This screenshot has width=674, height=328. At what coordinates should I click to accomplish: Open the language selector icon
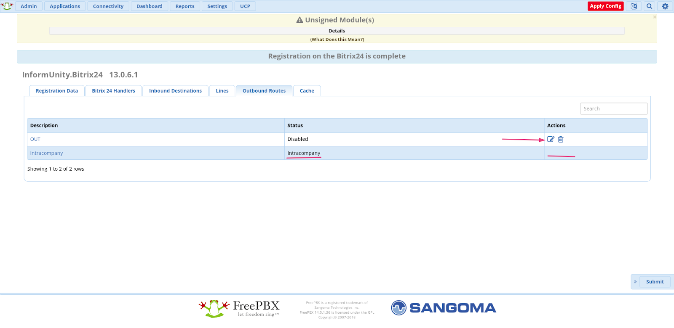coord(634,6)
